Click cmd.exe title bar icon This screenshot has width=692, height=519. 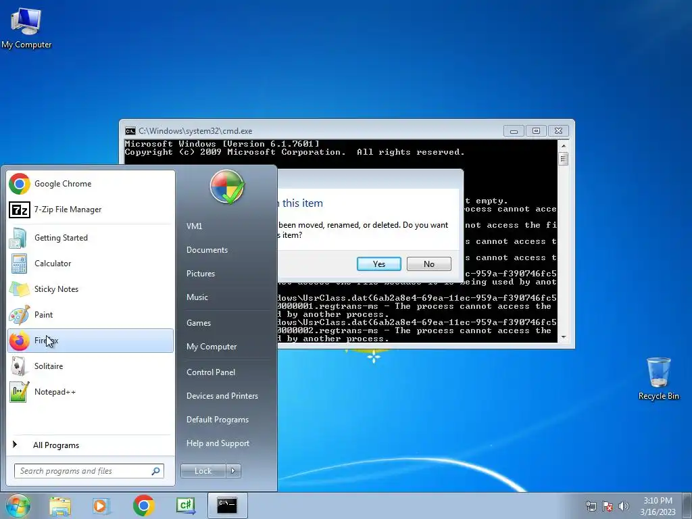[x=130, y=131]
